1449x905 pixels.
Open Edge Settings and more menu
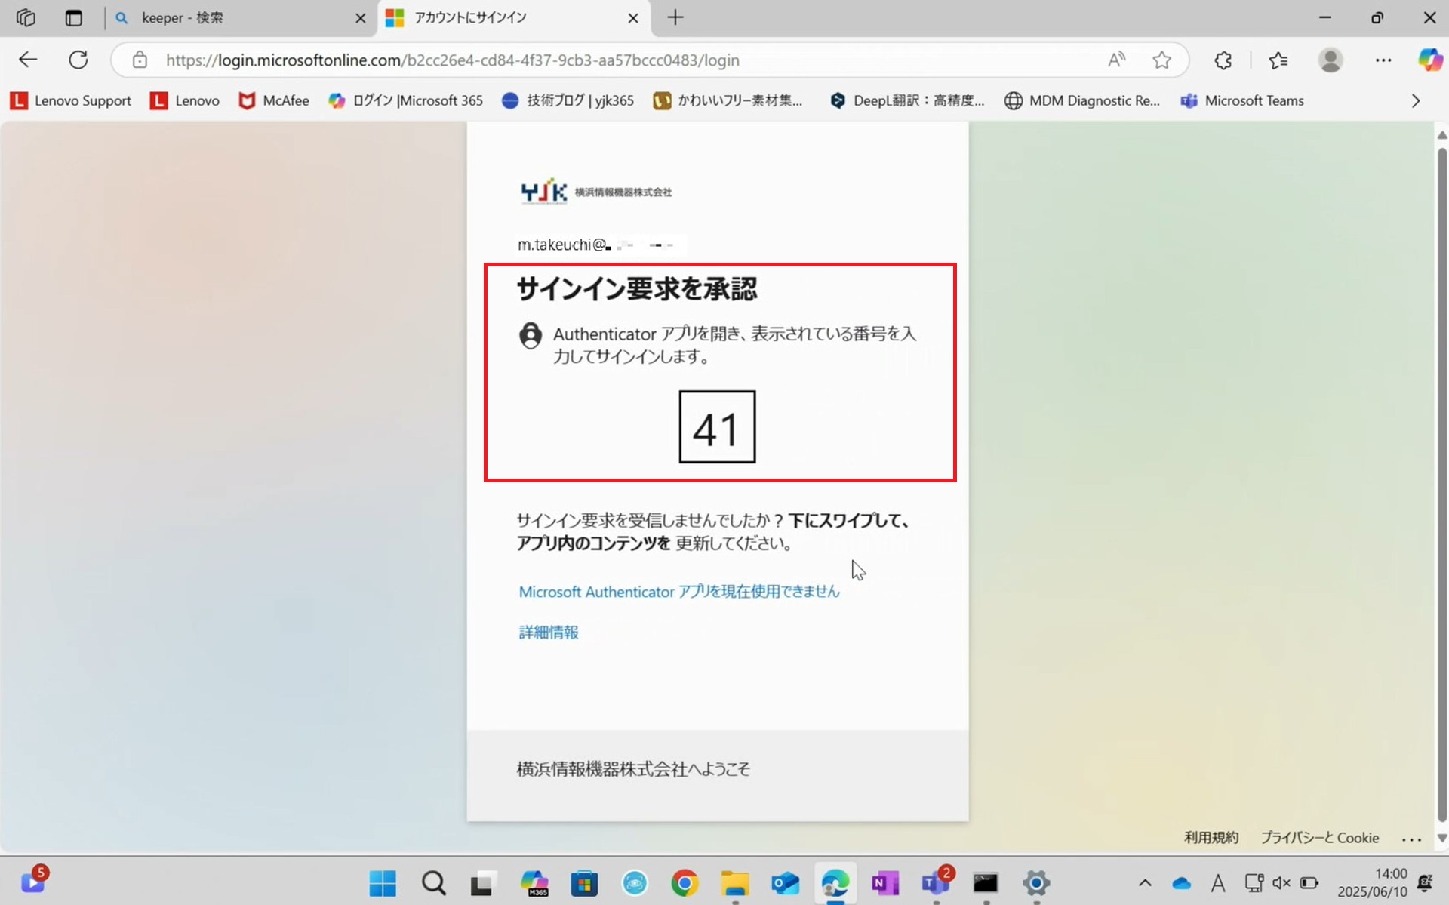coord(1383,60)
